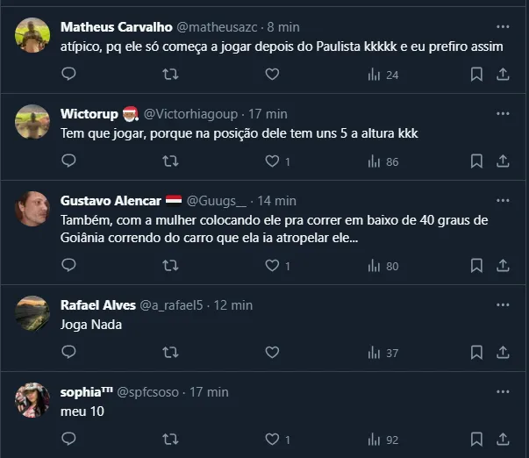
Task: Share Matheus Carvalho's tweet
Action: pos(503,75)
